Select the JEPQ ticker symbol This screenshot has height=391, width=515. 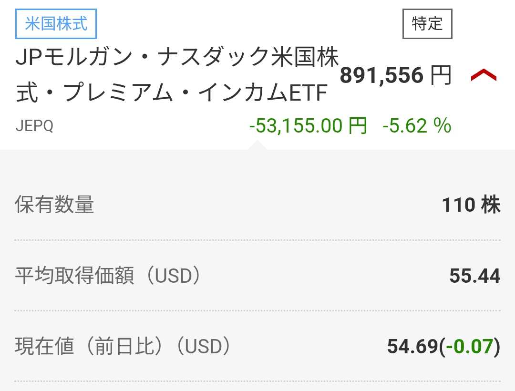coord(34,126)
